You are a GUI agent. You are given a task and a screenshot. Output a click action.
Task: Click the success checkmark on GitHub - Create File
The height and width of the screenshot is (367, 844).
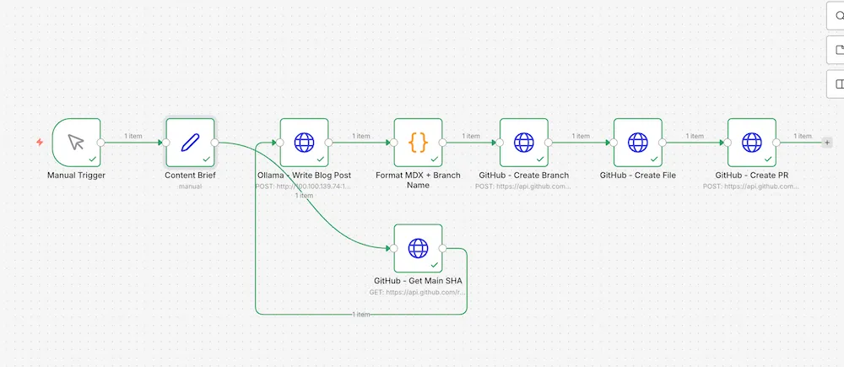click(x=654, y=159)
